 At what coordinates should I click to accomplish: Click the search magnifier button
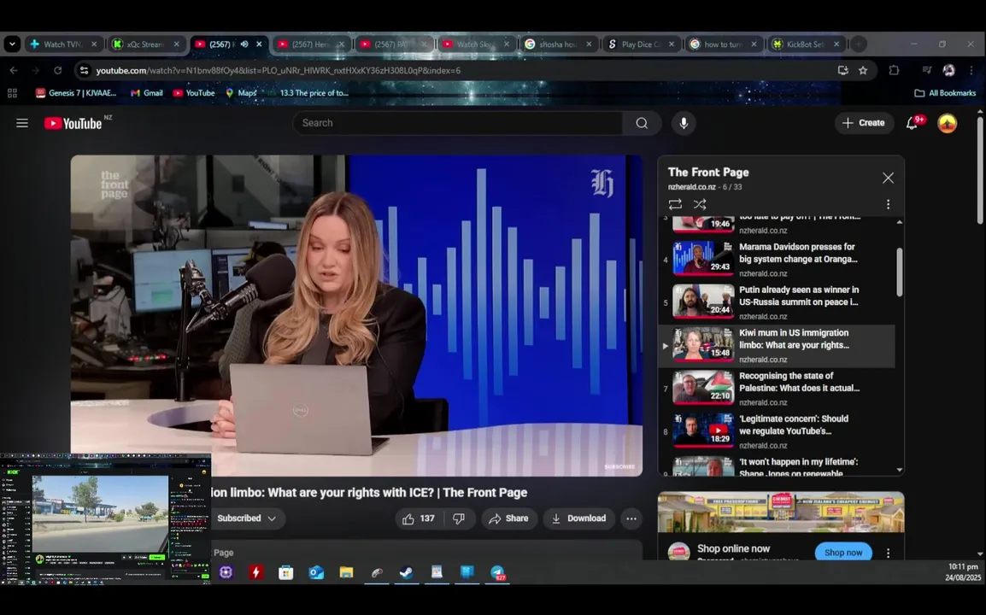coord(642,123)
